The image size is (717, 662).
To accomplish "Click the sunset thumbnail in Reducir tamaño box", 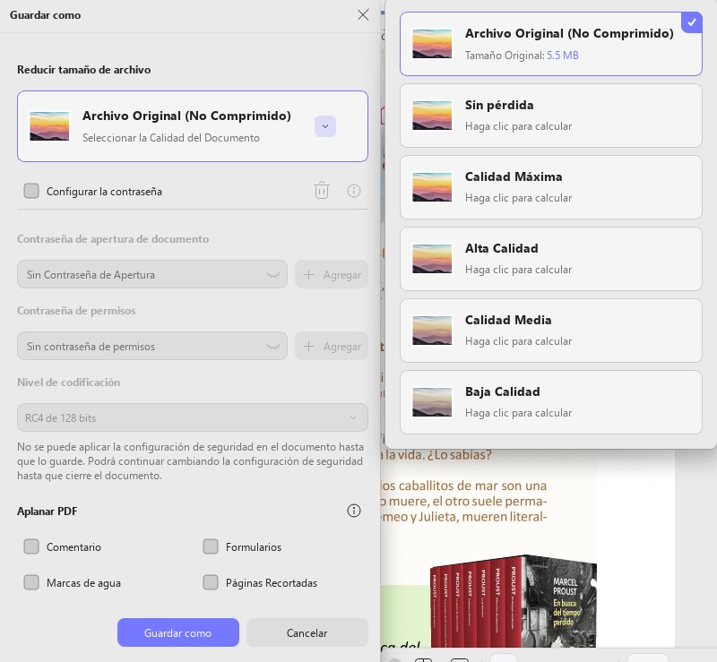I will coord(49,126).
